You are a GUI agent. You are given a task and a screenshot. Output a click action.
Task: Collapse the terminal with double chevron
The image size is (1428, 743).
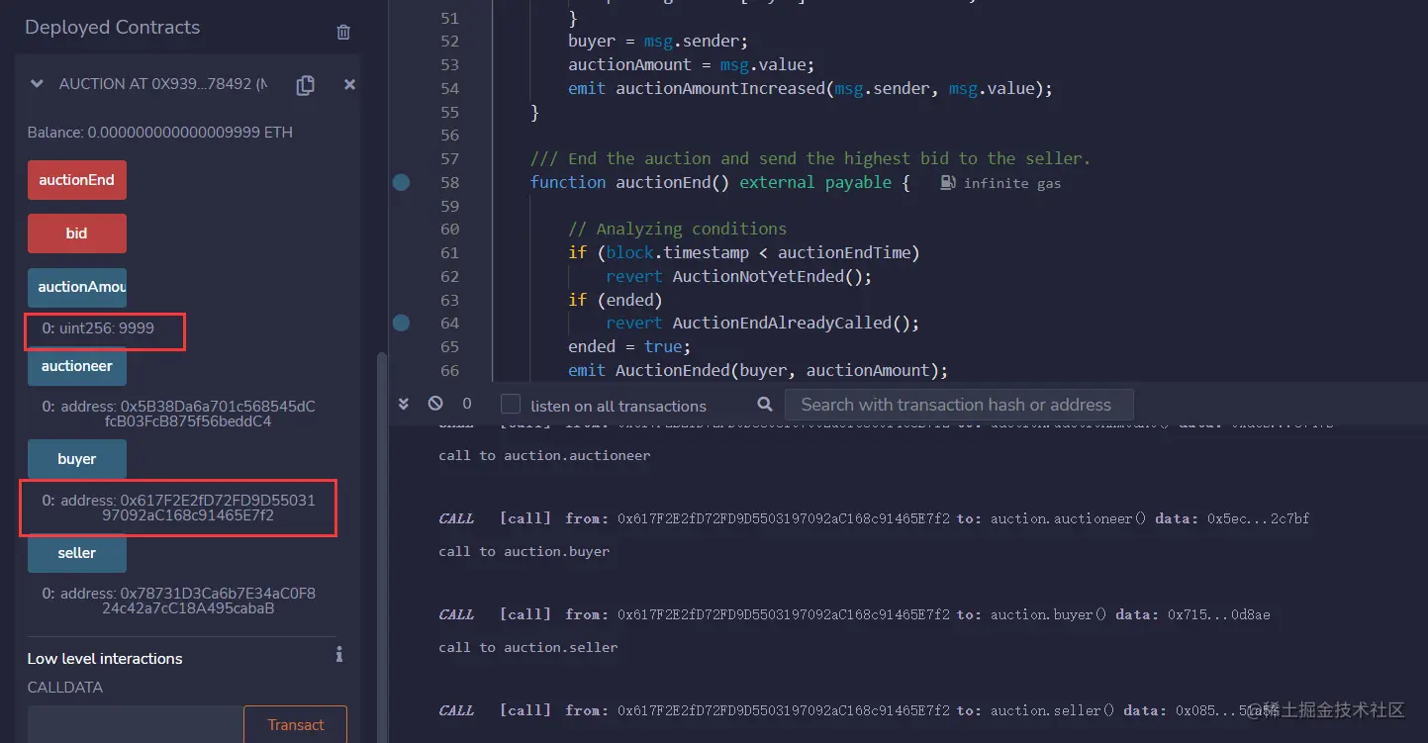[x=404, y=404]
